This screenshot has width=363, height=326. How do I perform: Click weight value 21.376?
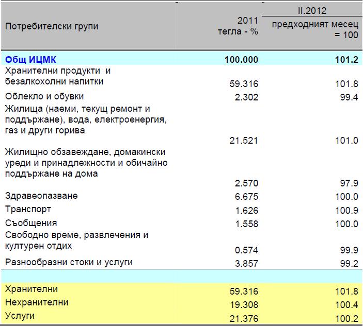coord(244,319)
